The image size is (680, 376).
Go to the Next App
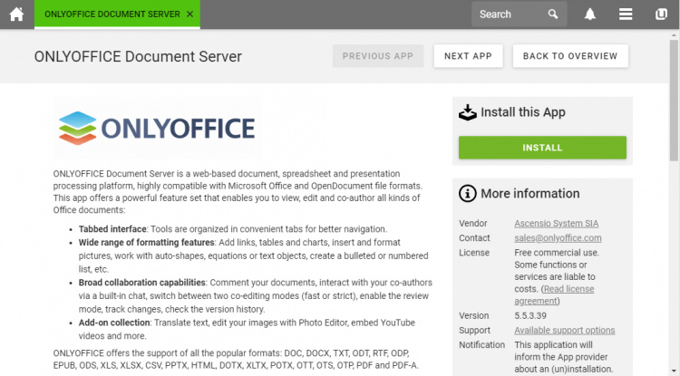[468, 56]
